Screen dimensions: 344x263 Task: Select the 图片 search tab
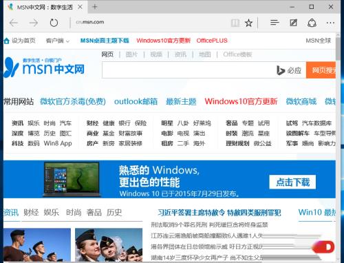tap(131, 54)
